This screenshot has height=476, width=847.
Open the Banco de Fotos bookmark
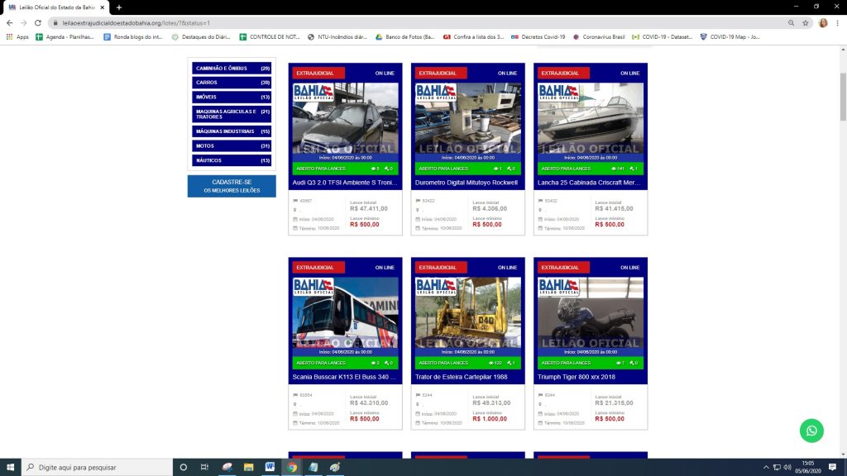click(405, 36)
